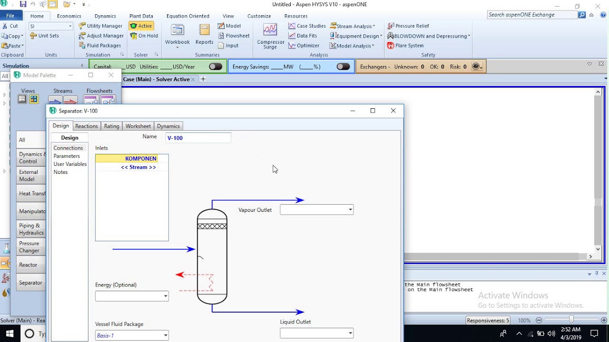609x342 pixels.
Task: Click the Reactor category in Model Palette
Action: click(31, 265)
